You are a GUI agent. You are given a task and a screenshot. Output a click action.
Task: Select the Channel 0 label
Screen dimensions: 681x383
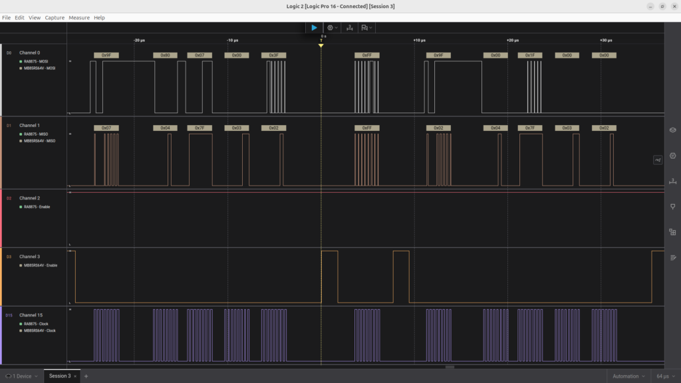[x=29, y=53]
